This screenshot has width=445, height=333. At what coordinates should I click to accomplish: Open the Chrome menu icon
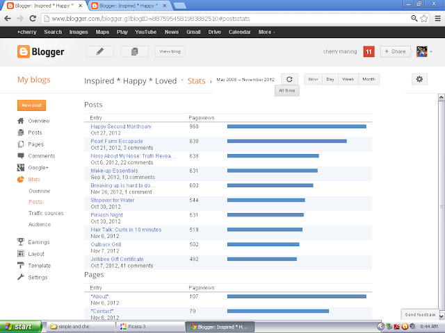click(x=438, y=19)
